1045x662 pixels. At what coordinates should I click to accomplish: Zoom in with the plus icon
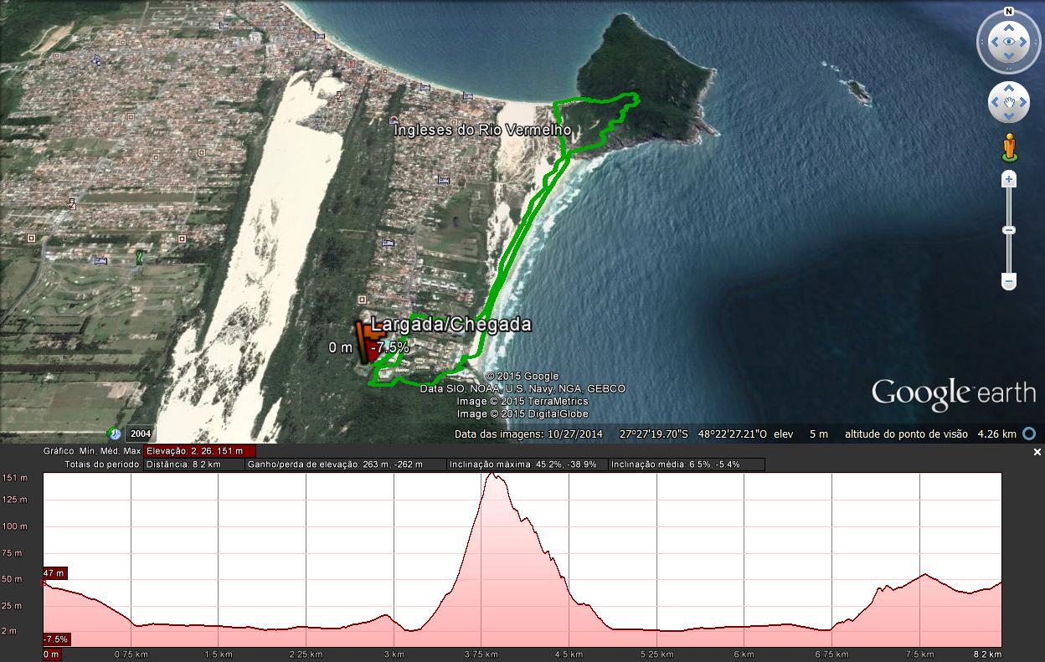tap(1008, 178)
